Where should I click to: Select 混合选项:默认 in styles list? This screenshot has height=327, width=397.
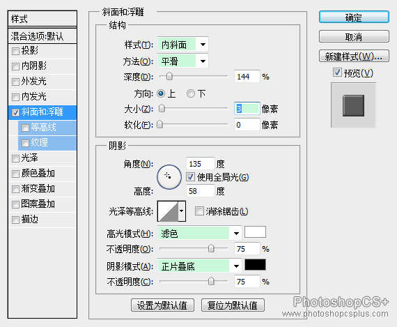[x=42, y=36]
